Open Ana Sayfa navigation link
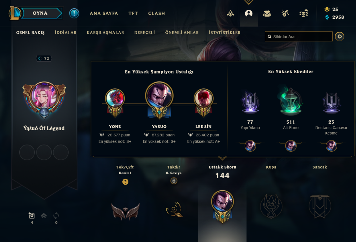Image resolution: width=356 pixels, height=242 pixels. pos(104,13)
